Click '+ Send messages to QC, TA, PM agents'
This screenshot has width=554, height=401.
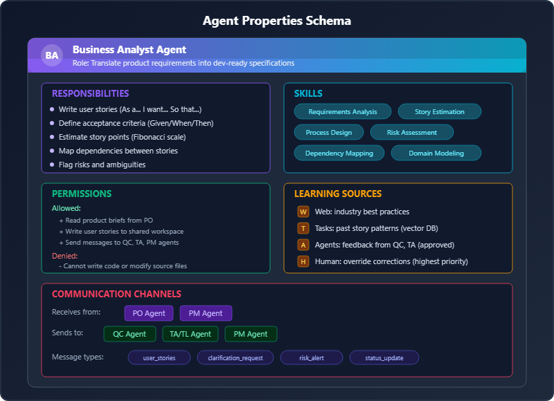(118, 243)
